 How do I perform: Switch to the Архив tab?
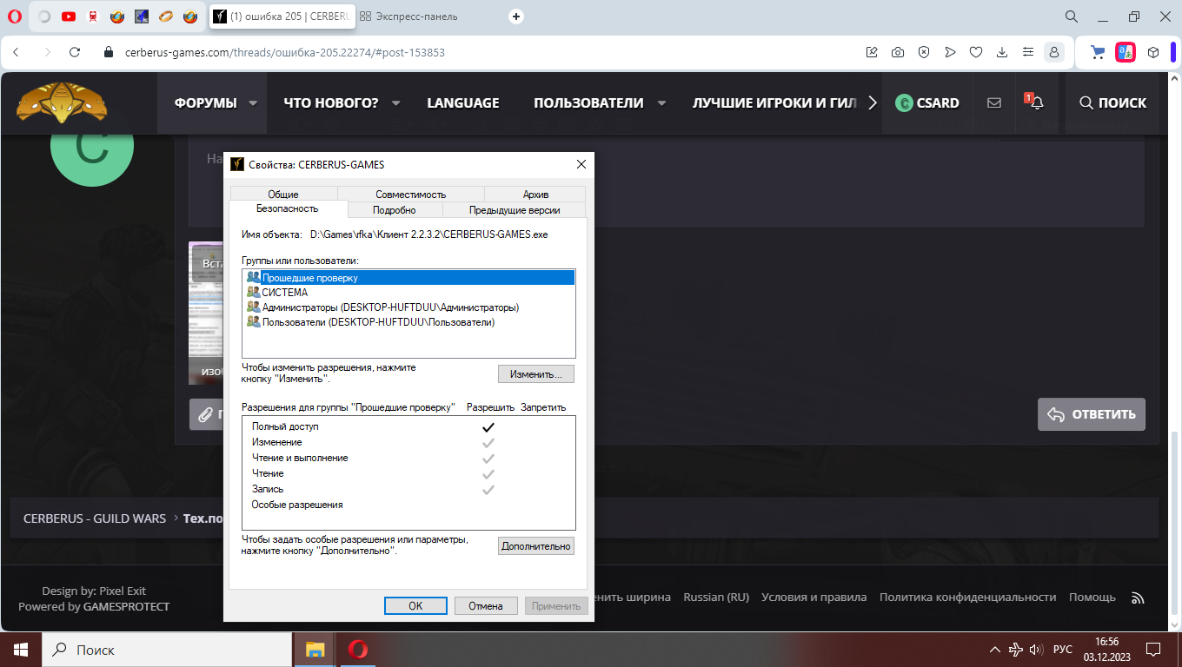535,195
